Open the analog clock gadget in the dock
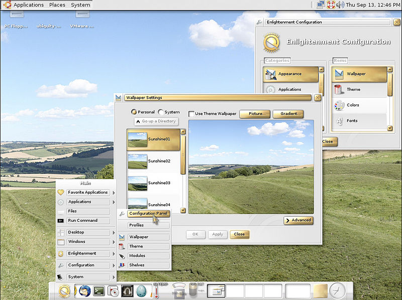 (x=337, y=290)
